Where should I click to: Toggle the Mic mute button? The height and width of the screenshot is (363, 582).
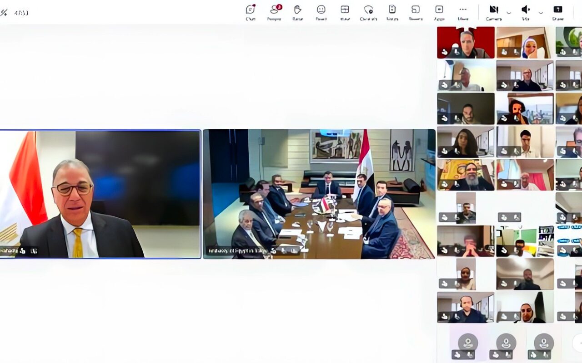pyautogui.click(x=526, y=12)
